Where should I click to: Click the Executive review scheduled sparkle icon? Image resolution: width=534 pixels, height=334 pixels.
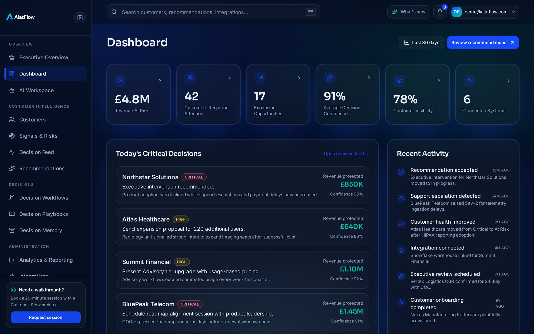[x=402, y=276]
